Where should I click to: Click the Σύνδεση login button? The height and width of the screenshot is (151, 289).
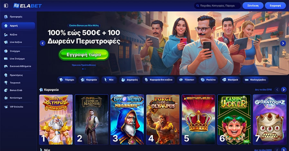click(253, 6)
